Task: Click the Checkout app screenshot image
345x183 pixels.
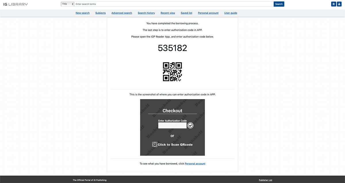Action: pos(172,128)
